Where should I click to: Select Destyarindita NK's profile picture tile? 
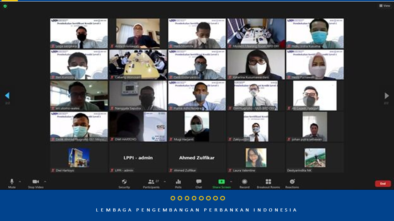click(315, 157)
